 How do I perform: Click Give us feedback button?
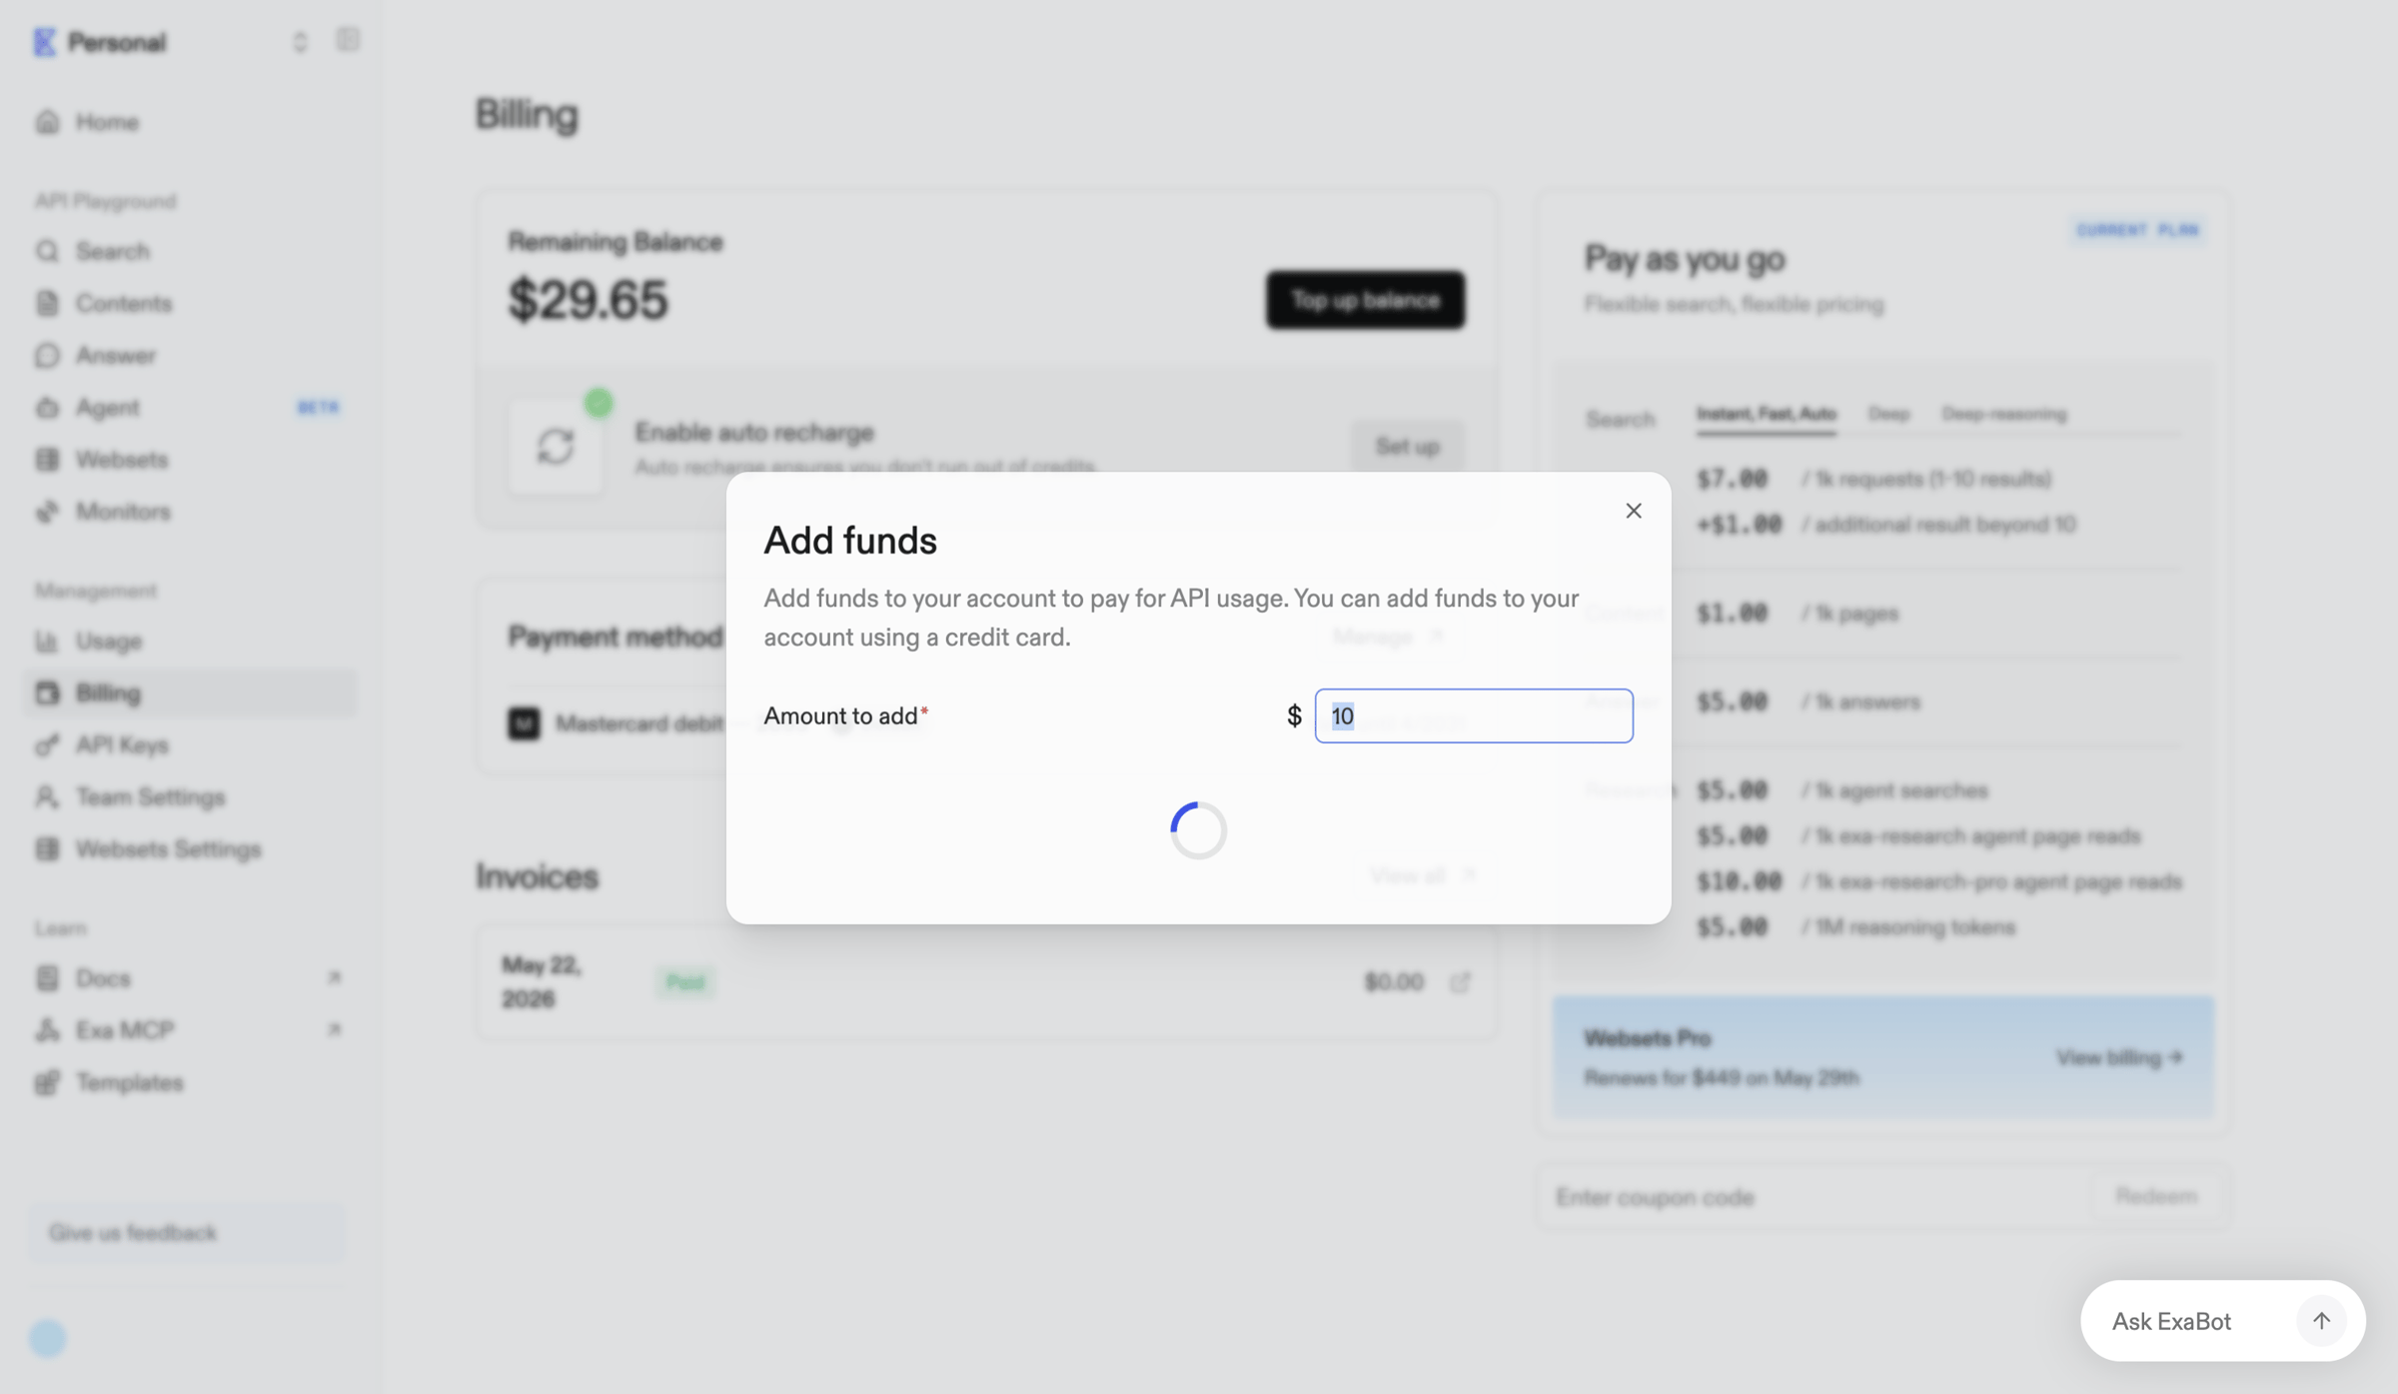(x=187, y=1232)
